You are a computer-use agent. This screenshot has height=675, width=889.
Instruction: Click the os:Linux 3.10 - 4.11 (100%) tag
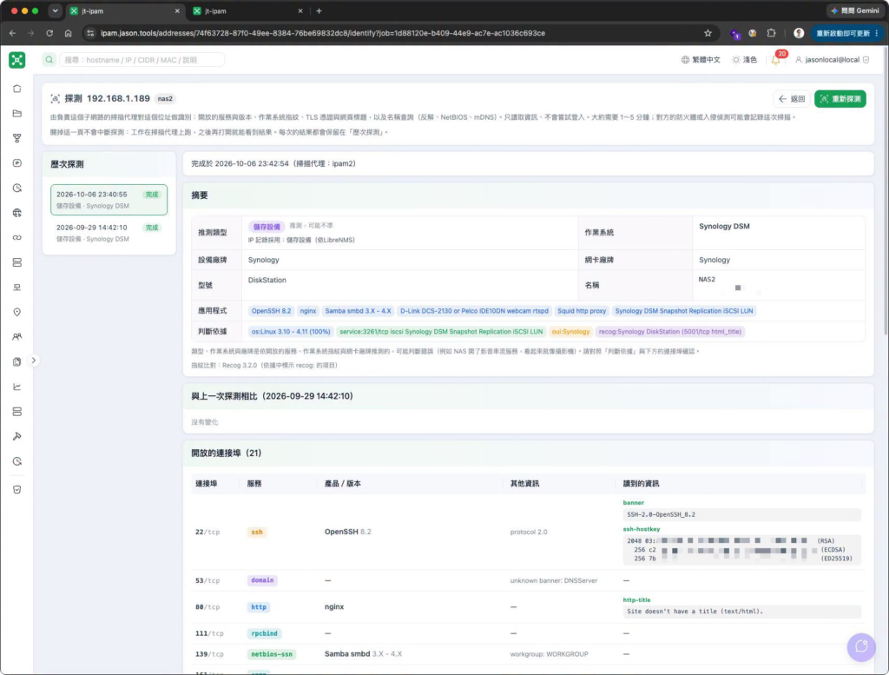click(291, 332)
